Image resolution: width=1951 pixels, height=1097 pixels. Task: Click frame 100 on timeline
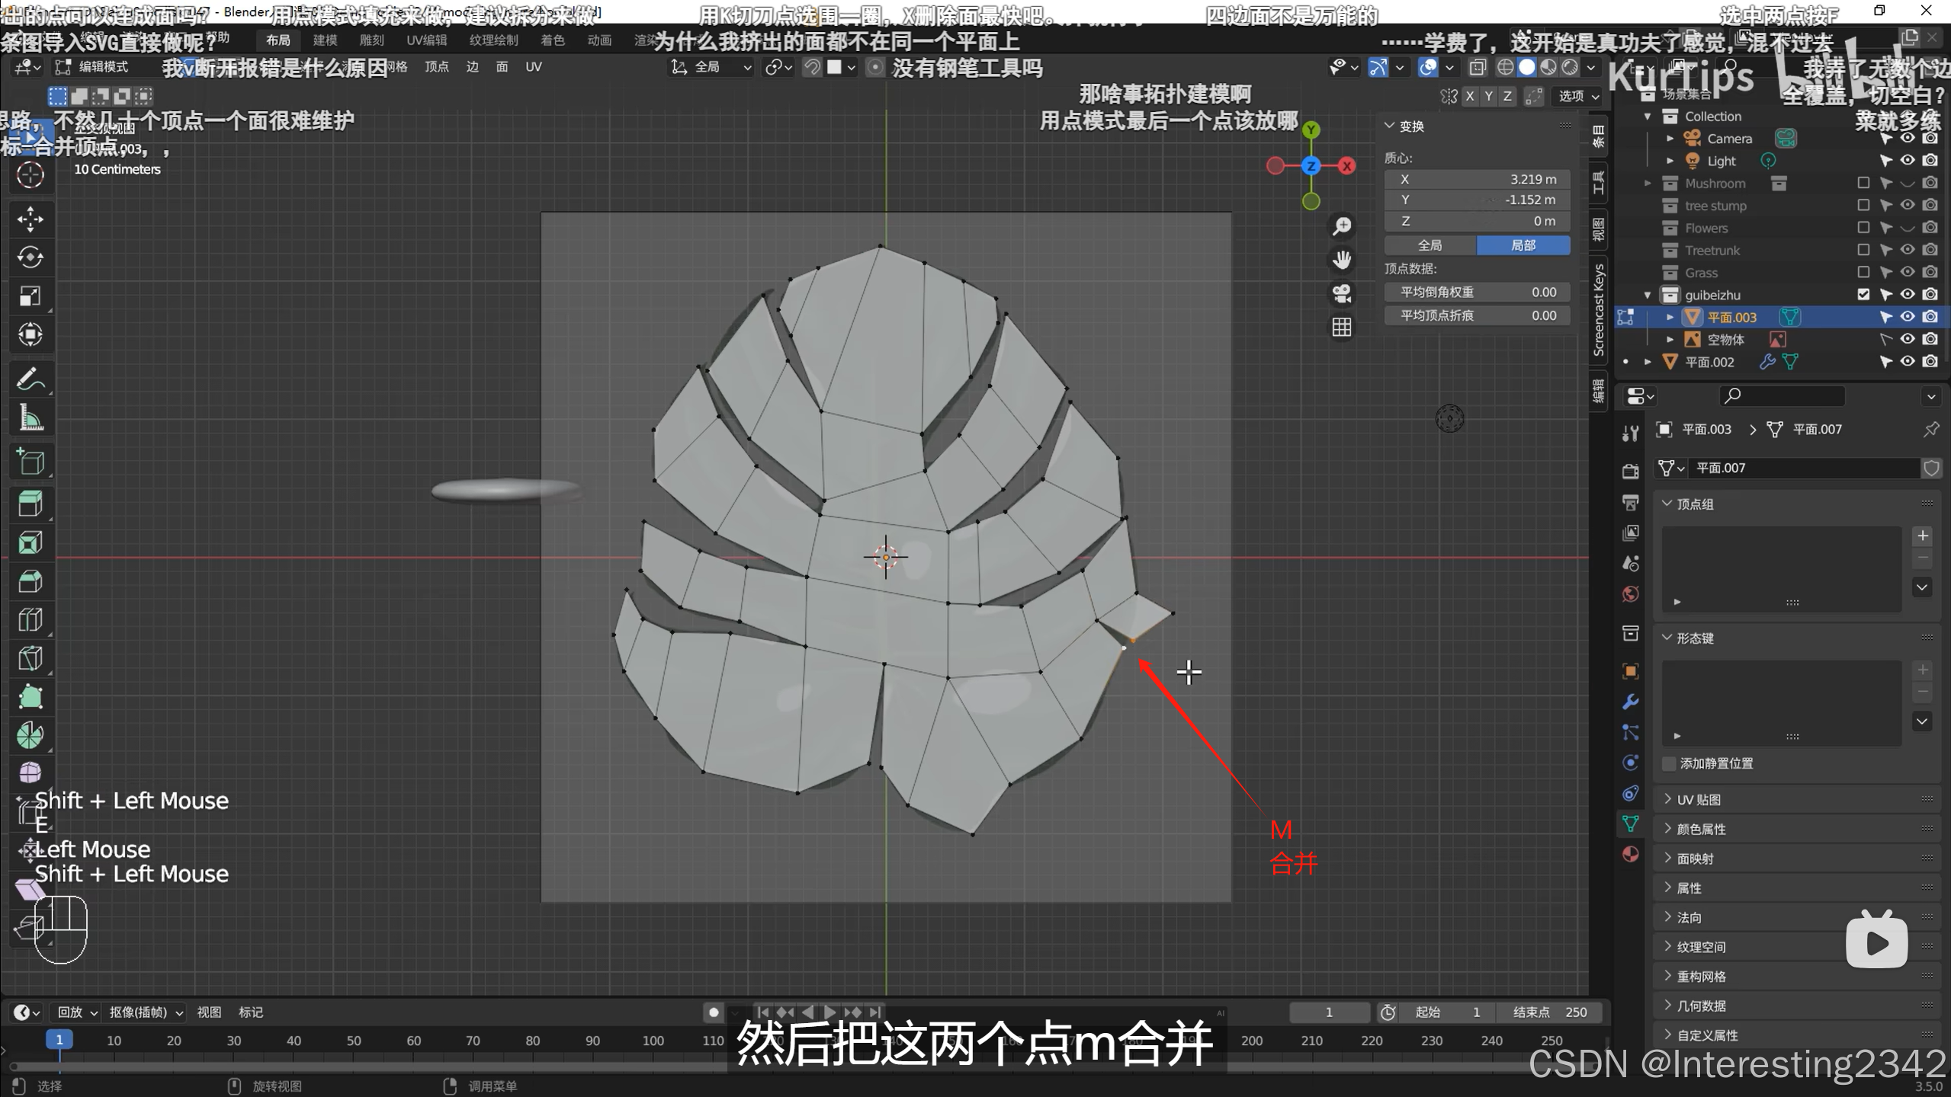click(x=653, y=1041)
